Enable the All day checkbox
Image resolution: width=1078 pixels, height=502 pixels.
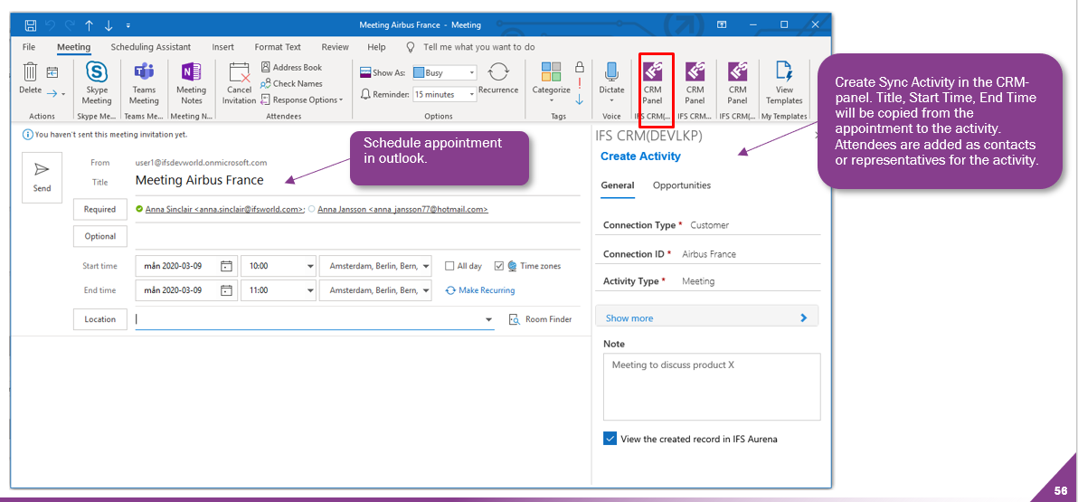[450, 266]
